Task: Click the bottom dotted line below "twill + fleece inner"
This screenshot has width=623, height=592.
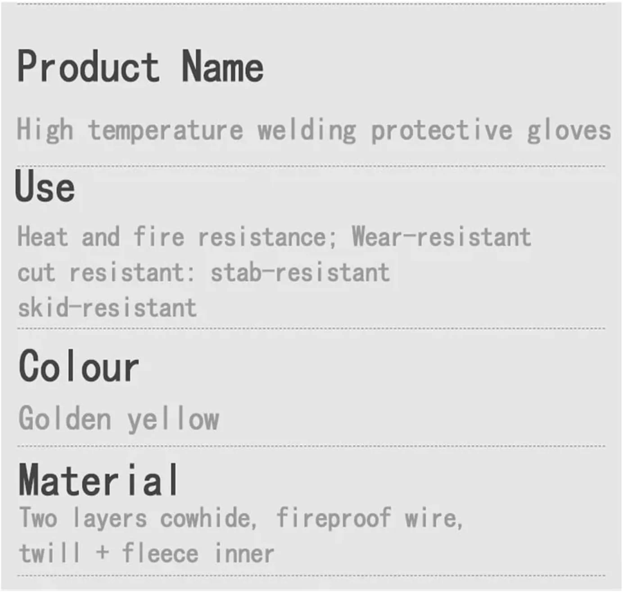Action: tap(311, 575)
